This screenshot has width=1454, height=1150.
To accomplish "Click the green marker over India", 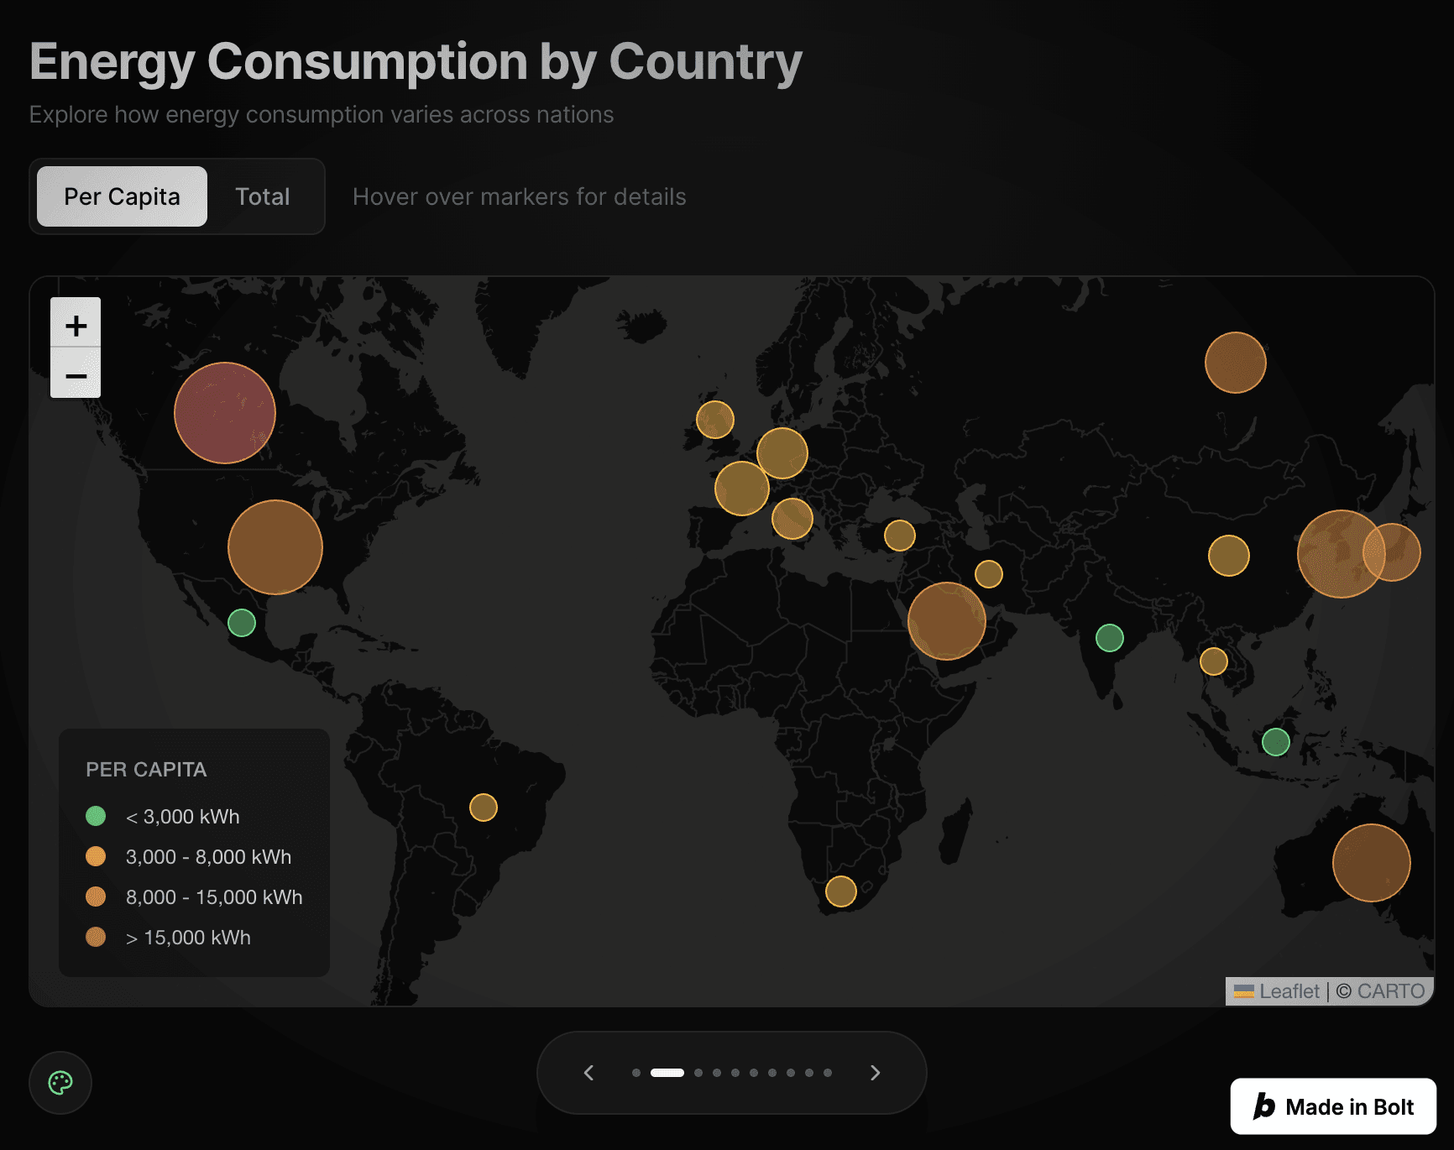I will [1109, 639].
